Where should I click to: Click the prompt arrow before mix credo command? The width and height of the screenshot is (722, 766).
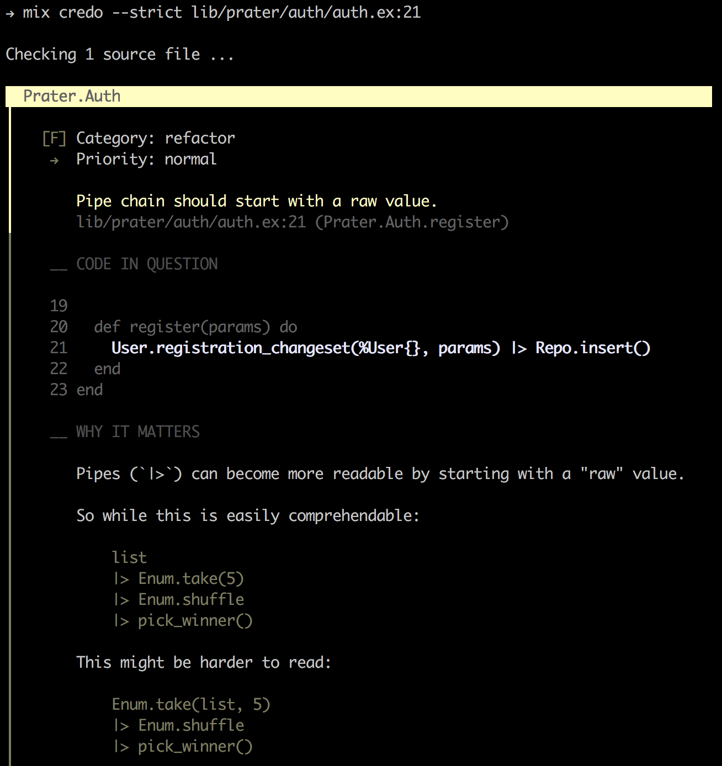[x=9, y=12]
